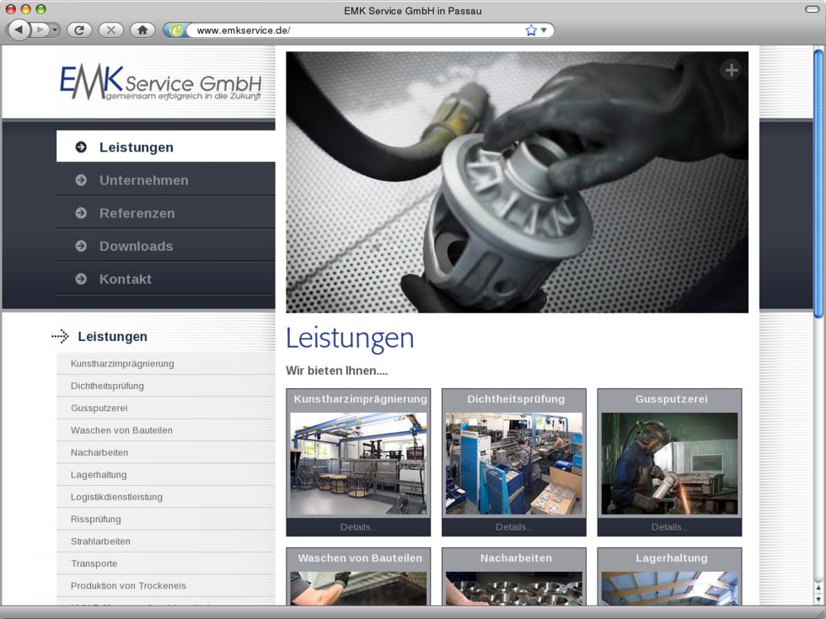This screenshot has width=826, height=619.
Task: Click the Lagerhaltung card title
Action: (671, 558)
